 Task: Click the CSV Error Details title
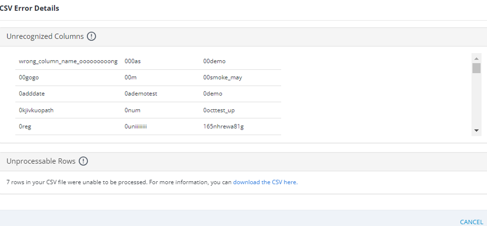point(29,8)
